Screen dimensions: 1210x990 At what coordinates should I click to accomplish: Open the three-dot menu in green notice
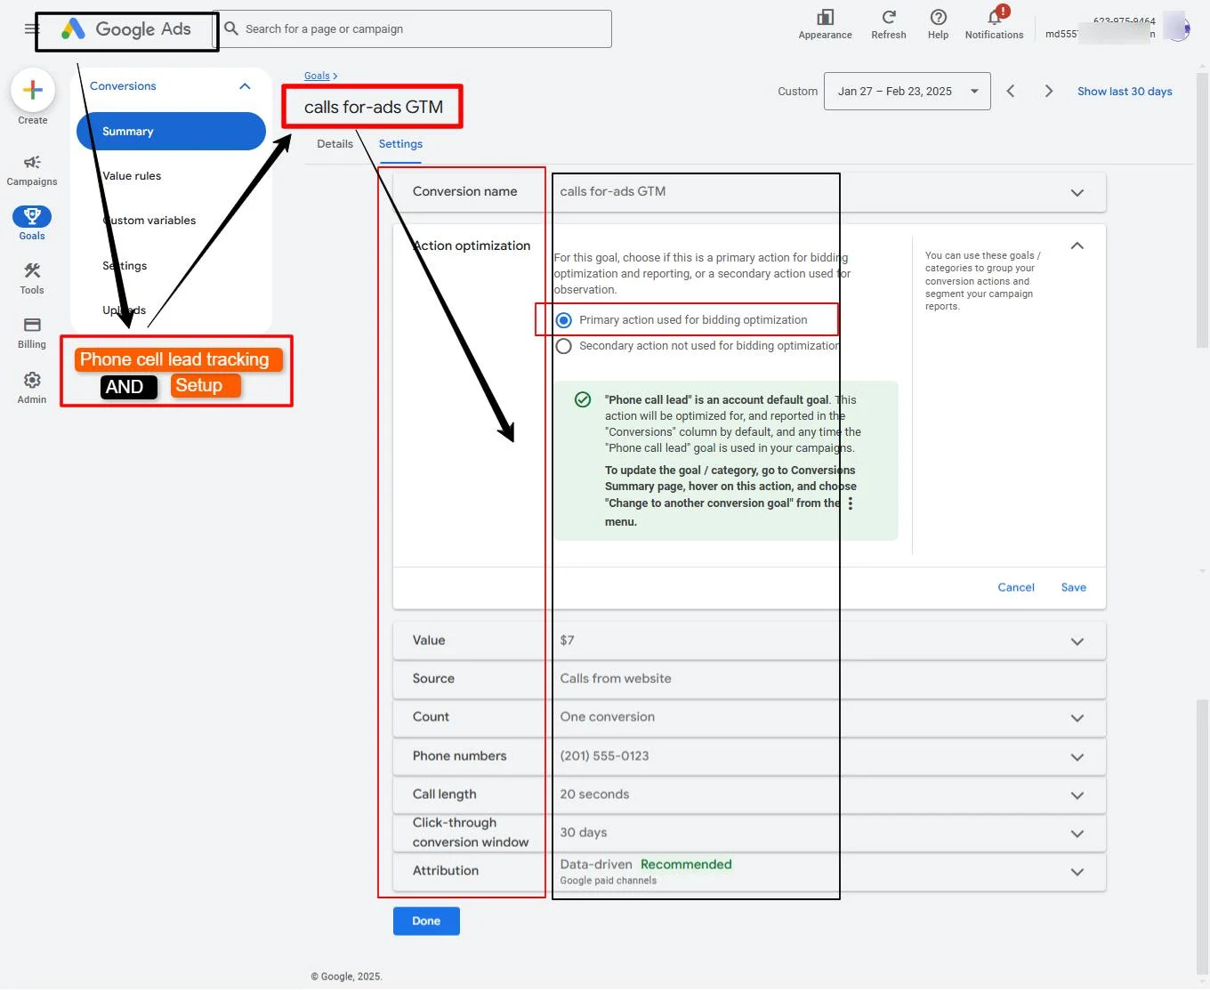[x=851, y=503]
